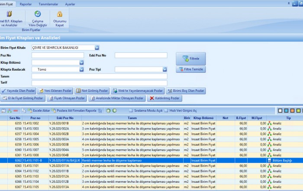Click the Filtre Temizle button
The image size is (303, 191).
coord(190,69)
